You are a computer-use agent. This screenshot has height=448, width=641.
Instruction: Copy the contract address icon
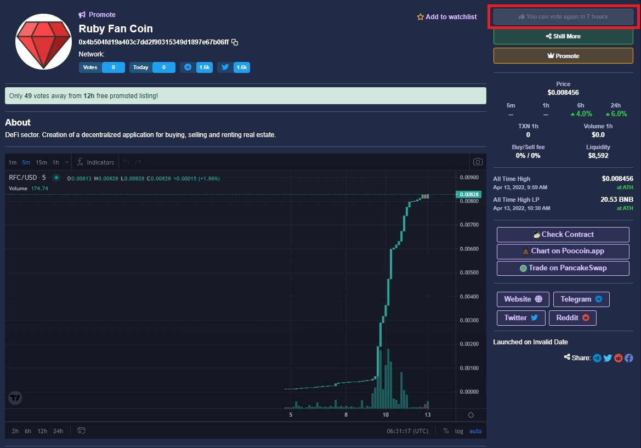[x=235, y=42]
